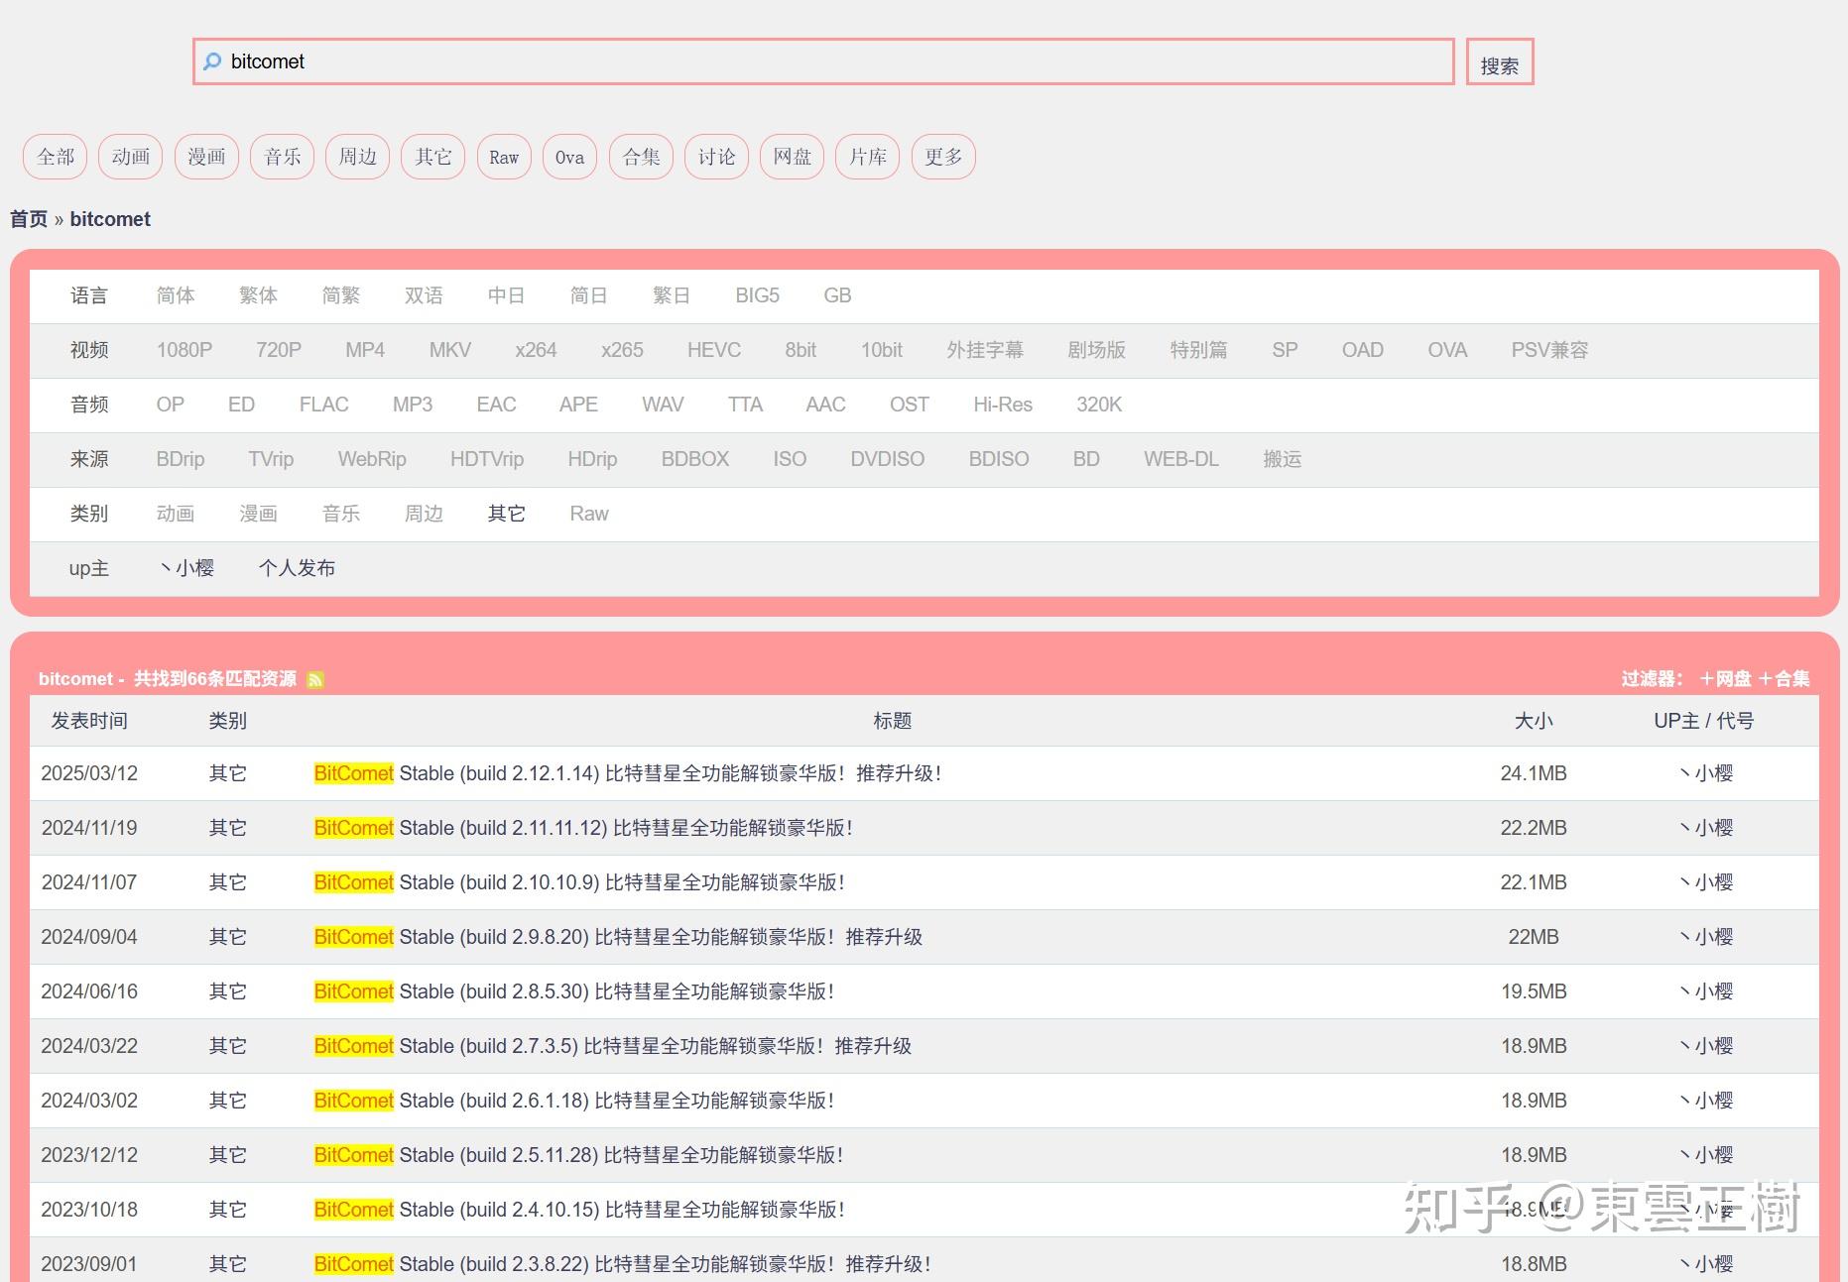The height and width of the screenshot is (1282, 1848).
Task: Click 其它 category on the 2024/11/19 row
Action: pos(228,828)
